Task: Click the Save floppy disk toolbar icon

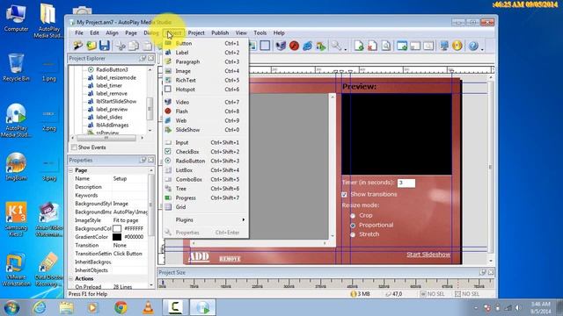Action: 105,46
